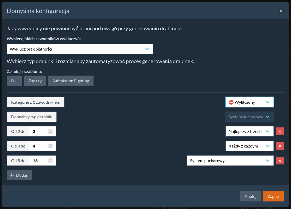Expand the 'Każdy z każdym' dropdown

coord(249,146)
